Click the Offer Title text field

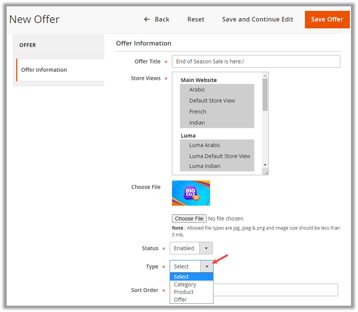[256, 61]
